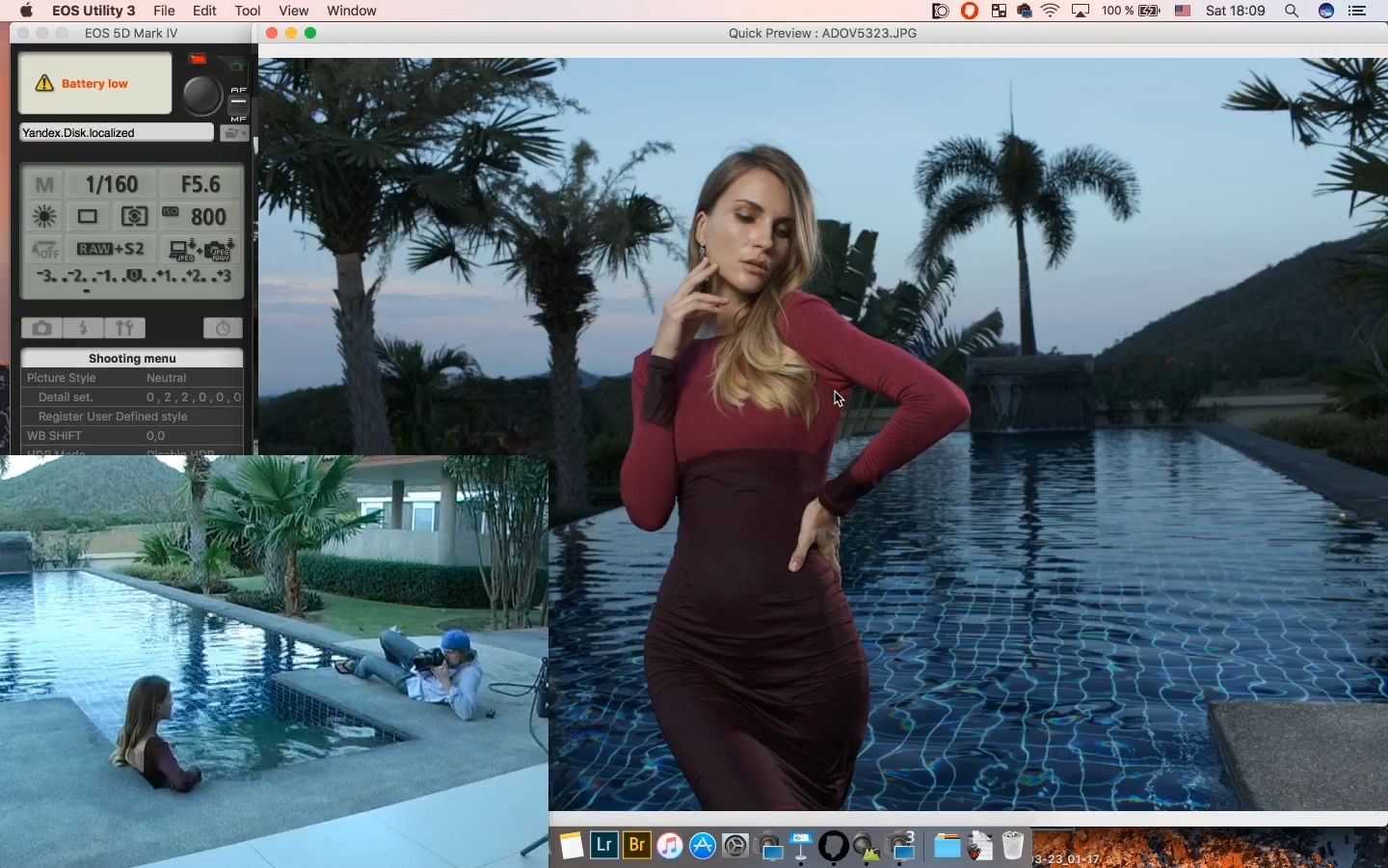This screenshot has width=1388, height=868.
Task: Open the Tool menu
Action: tap(248, 11)
